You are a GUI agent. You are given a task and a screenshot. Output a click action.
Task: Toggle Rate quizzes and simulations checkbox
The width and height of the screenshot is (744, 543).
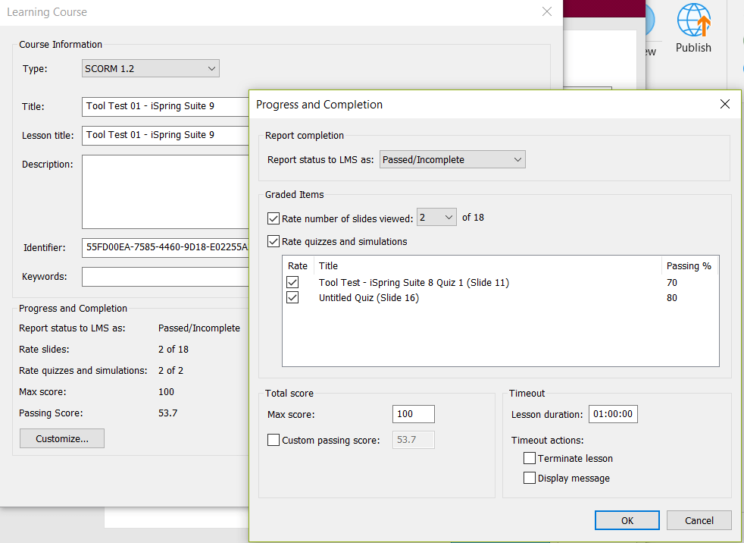pyautogui.click(x=274, y=241)
